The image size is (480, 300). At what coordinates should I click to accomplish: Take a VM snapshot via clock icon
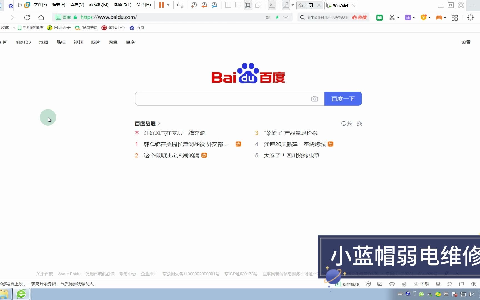point(194,5)
